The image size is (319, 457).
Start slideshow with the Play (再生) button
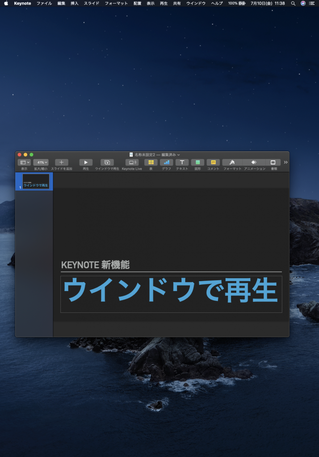86,162
